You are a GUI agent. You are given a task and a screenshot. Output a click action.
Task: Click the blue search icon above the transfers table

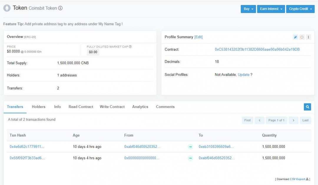click(x=307, y=107)
